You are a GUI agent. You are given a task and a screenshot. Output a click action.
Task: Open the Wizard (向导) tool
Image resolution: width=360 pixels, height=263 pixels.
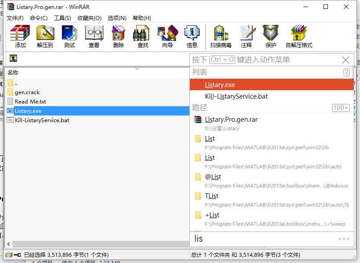coord(168,36)
